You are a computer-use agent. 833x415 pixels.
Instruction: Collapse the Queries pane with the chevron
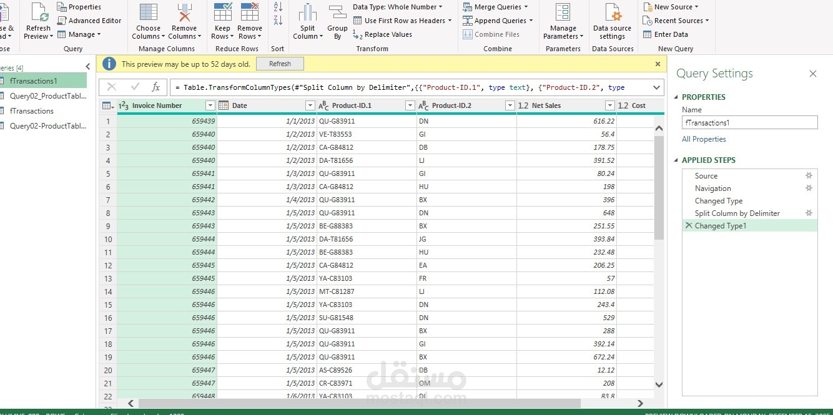click(x=87, y=67)
